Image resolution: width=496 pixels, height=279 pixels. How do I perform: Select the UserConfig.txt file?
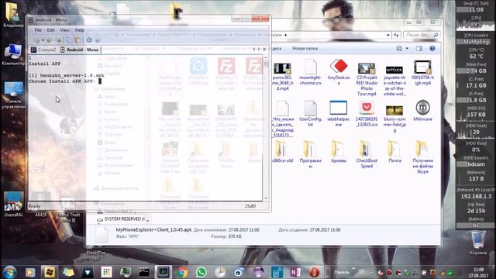tap(310, 113)
